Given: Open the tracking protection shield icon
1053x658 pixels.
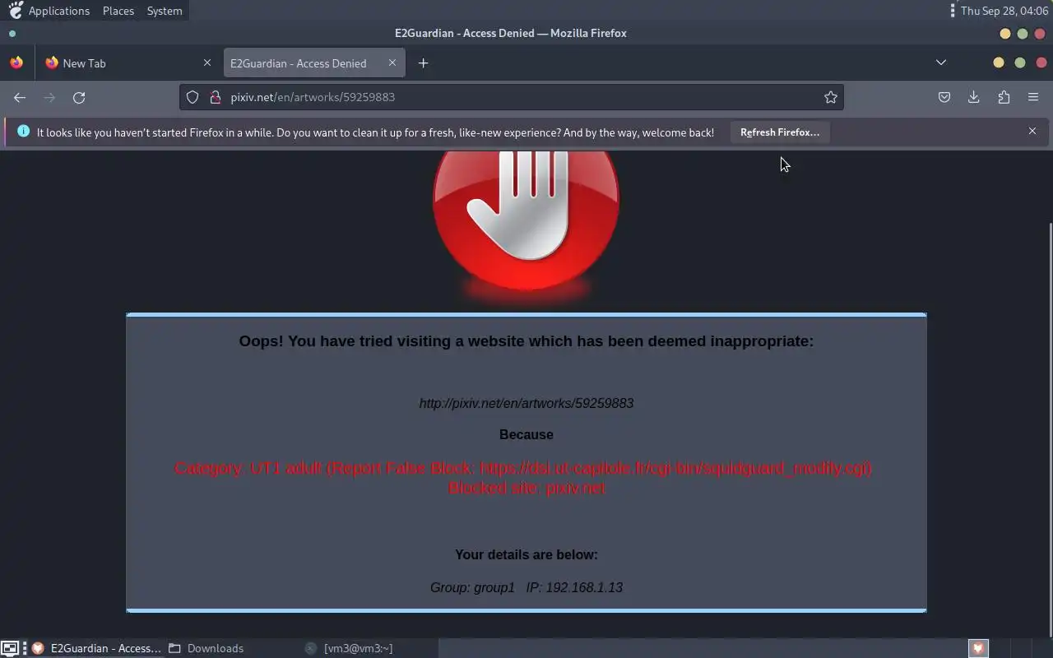Looking at the screenshot, I should [193, 97].
